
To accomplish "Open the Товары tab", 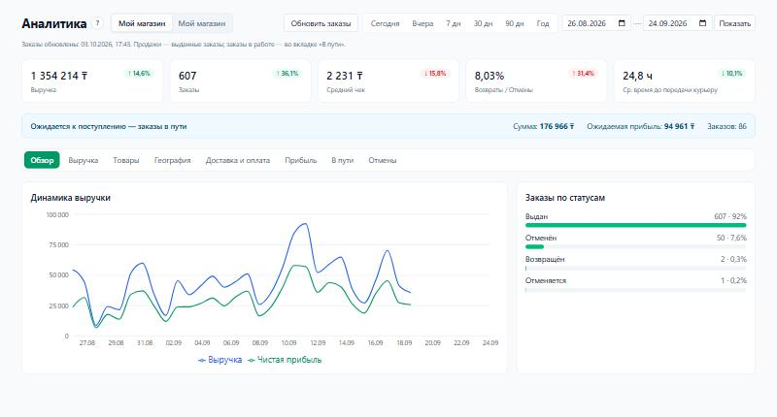I will [126, 160].
